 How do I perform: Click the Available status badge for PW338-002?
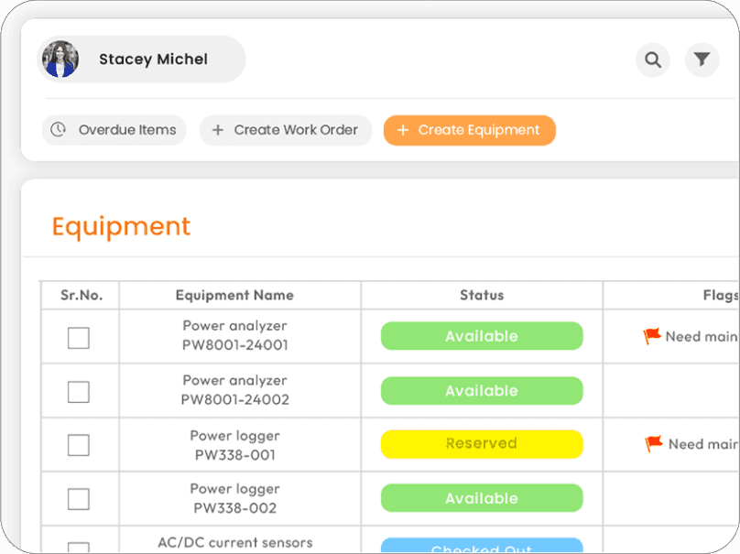[482, 498]
